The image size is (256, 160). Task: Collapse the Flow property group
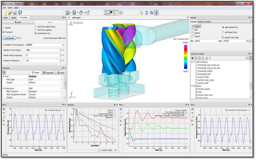3,76
